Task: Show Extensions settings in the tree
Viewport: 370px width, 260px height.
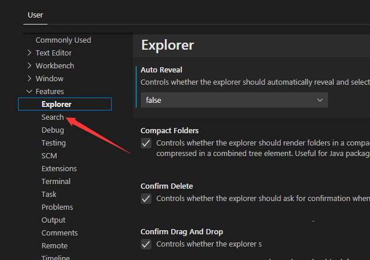Action: click(59, 169)
